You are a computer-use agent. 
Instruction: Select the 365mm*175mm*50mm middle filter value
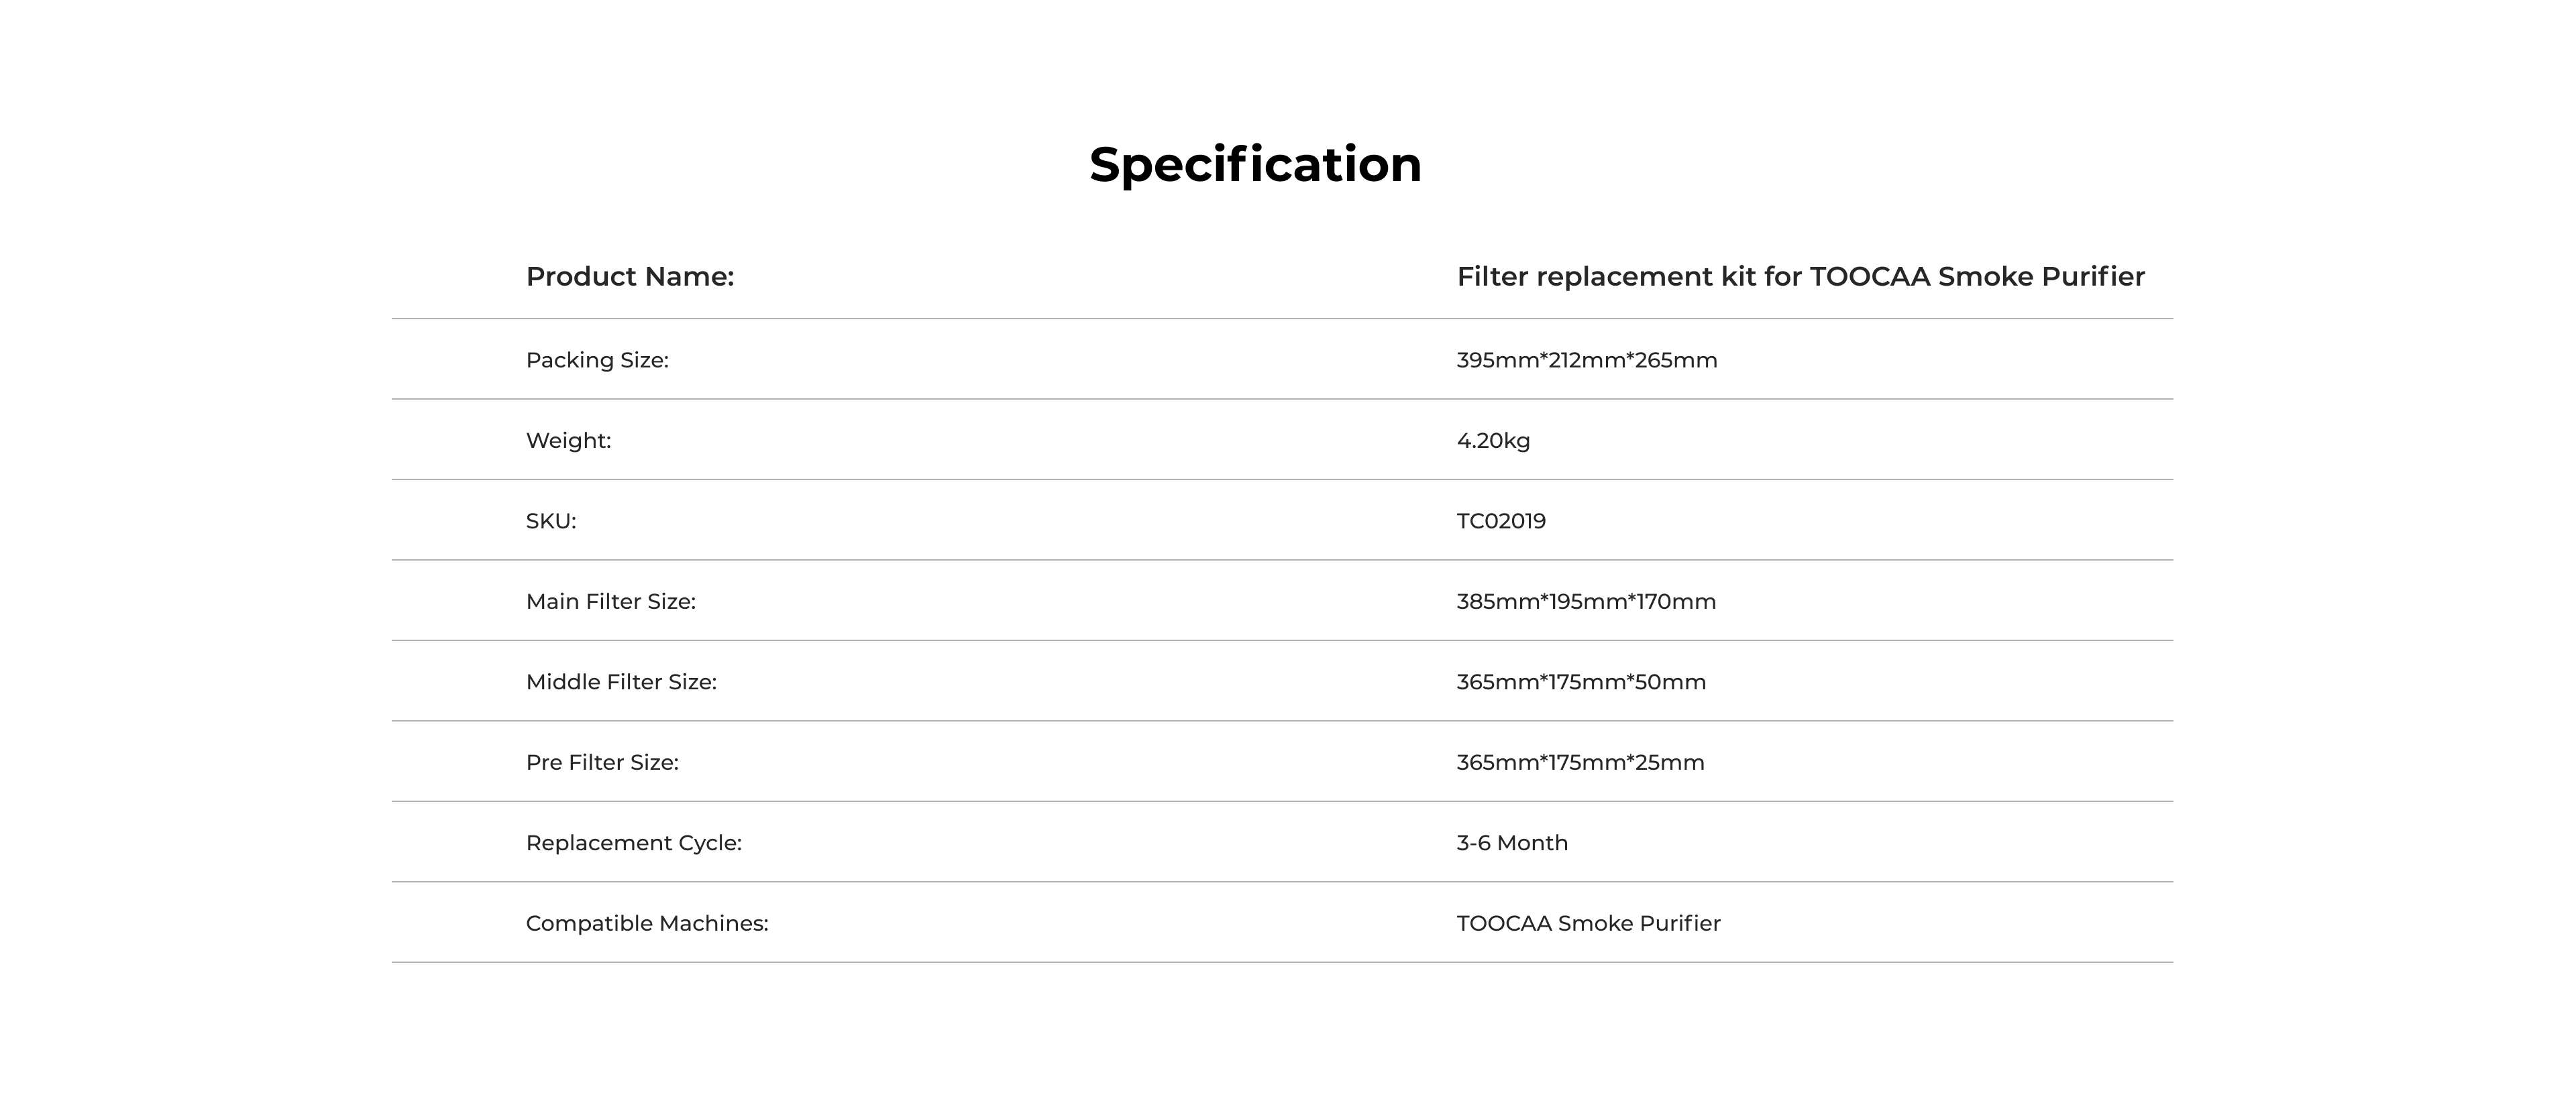coord(1581,682)
